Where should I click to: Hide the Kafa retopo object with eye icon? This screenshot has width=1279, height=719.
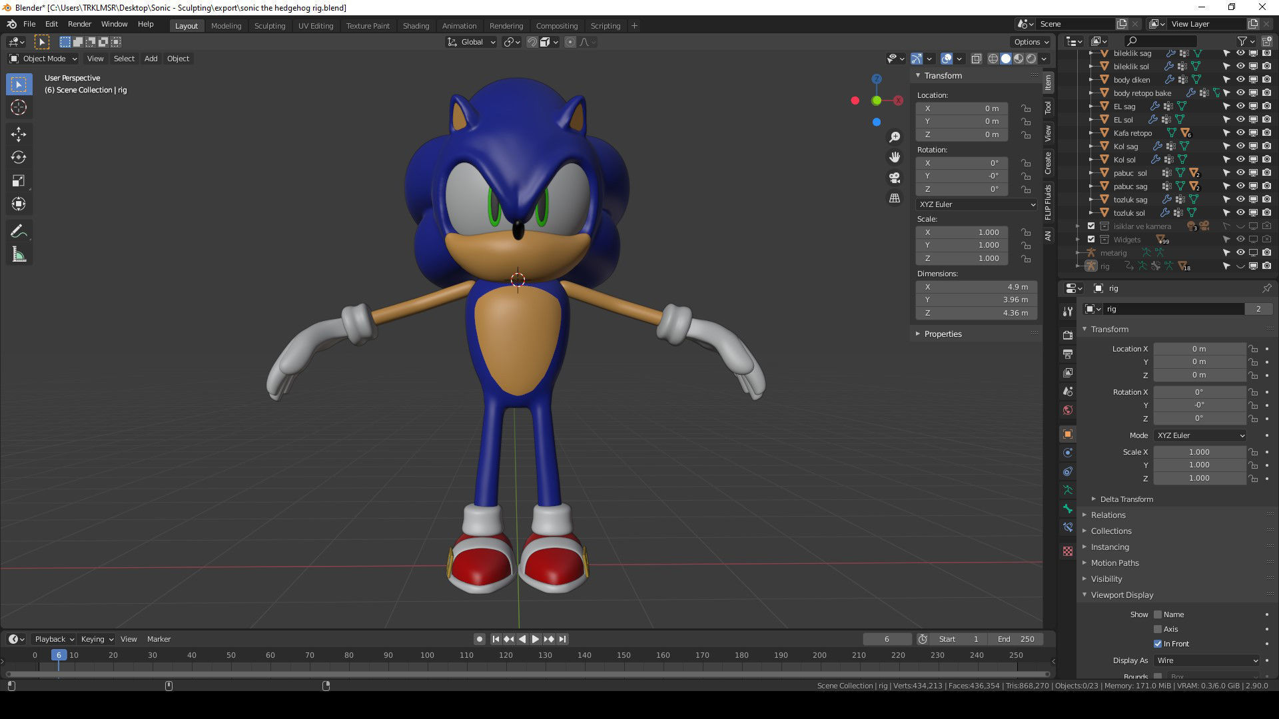click(x=1240, y=133)
